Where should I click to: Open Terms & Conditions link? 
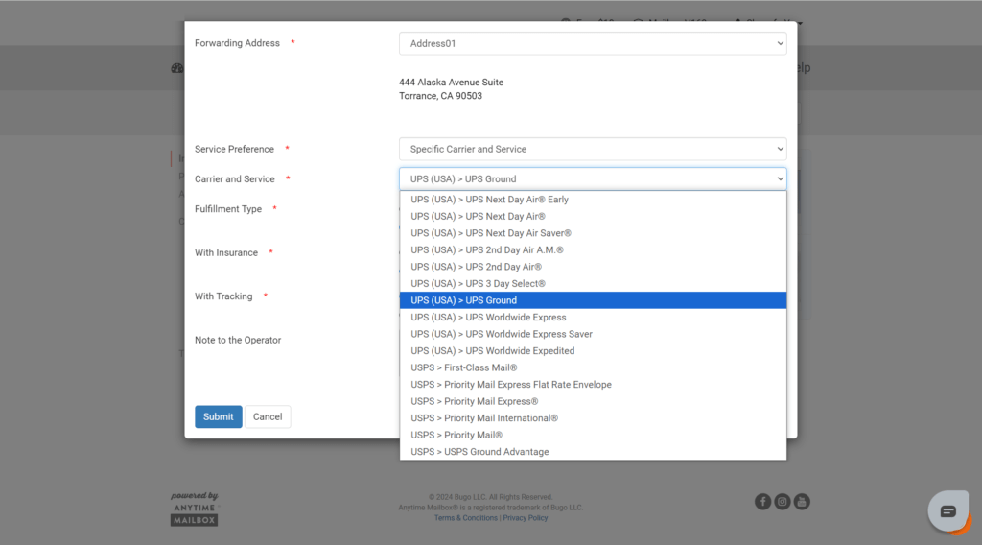[x=466, y=518]
